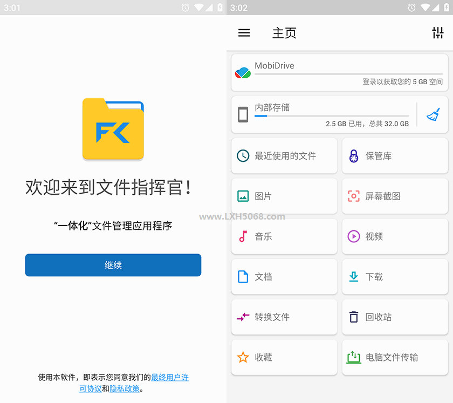
Task: Tap the Wi-Fi icon in the 3:01 status bar
Action: coord(198,8)
